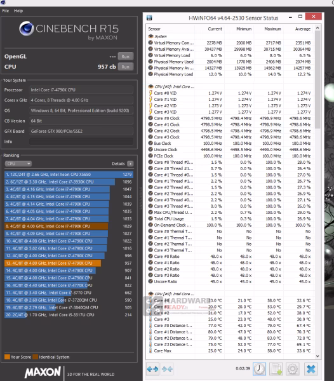Start logging with the sheet-plus icon
This screenshot has height=381, width=334.
tap(276, 369)
